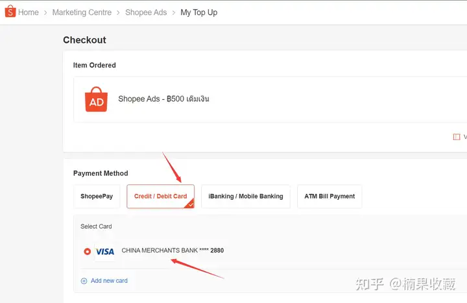This screenshot has width=467, height=303.
Task: Select Credit / Debit Card payment method
Action: [x=161, y=197]
